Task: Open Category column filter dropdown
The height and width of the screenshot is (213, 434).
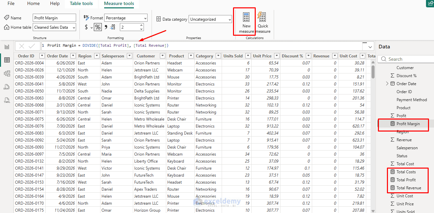Action: [x=219, y=56]
